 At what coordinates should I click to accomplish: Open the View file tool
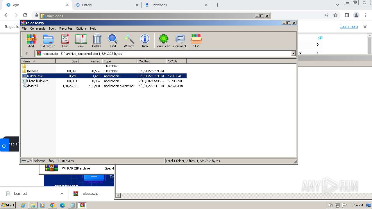click(x=81, y=41)
